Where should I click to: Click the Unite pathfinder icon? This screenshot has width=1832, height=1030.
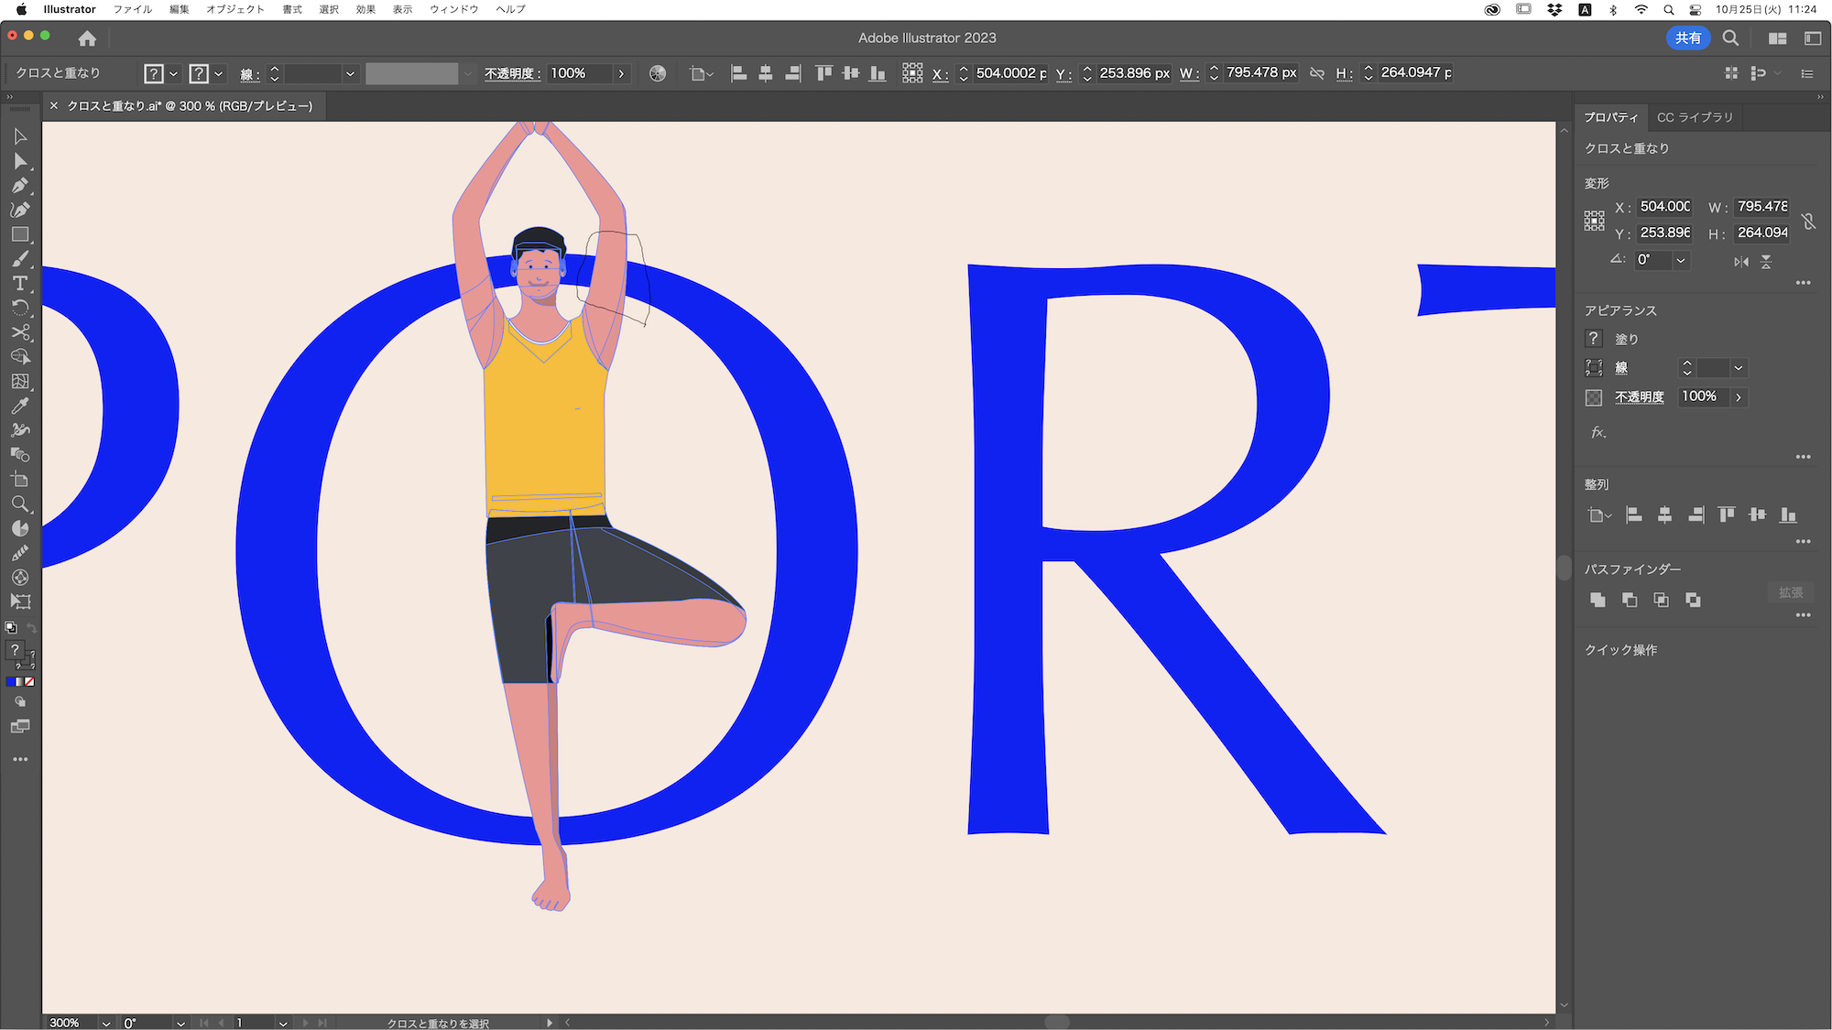pos(1598,600)
